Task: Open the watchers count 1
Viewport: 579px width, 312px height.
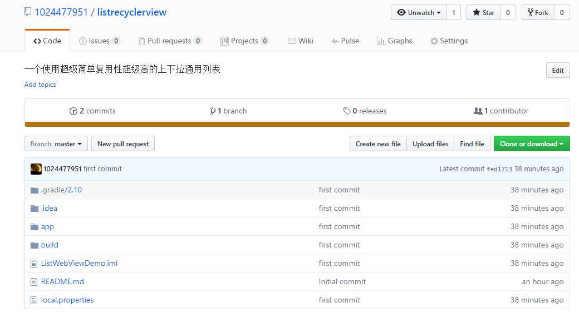Action: 454,13
